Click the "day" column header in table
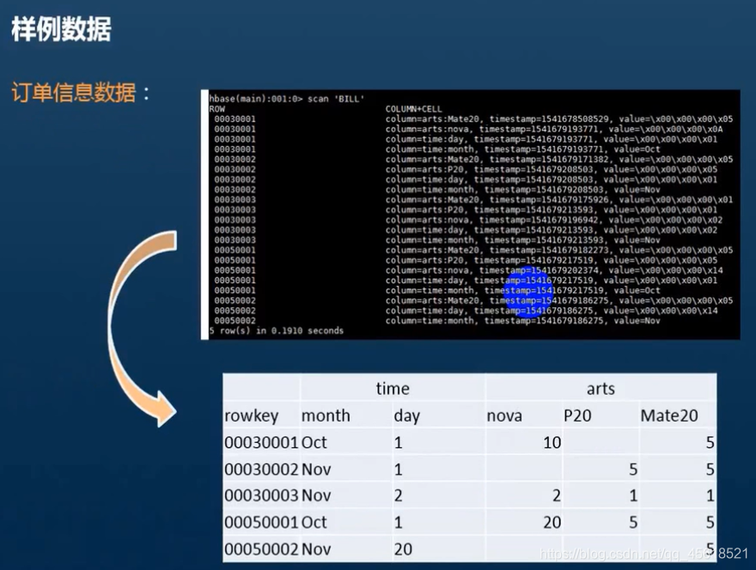Image resolution: width=756 pixels, height=570 pixels. pyautogui.click(x=407, y=415)
